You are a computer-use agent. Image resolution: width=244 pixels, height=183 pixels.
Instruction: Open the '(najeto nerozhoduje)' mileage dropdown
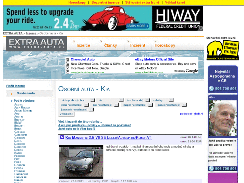(x=137, y=105)
